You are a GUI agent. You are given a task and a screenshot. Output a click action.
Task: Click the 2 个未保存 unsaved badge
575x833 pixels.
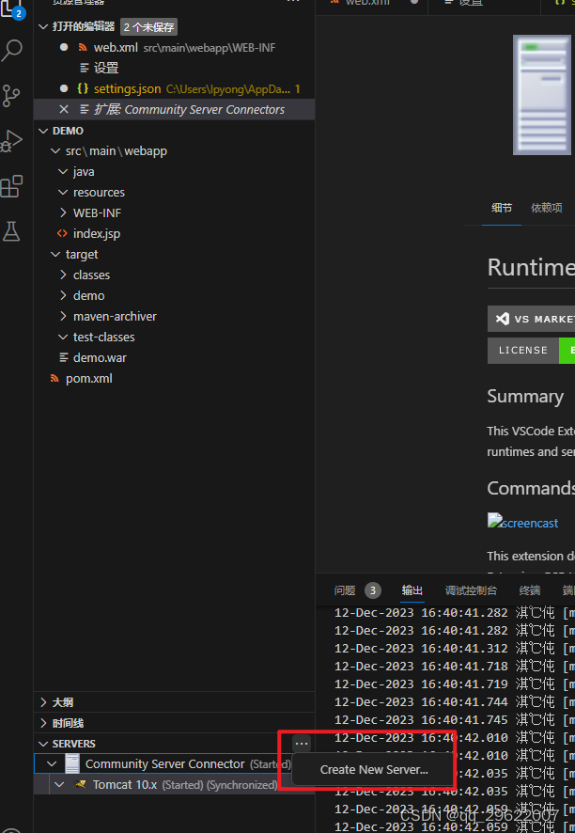click(148, 26)
